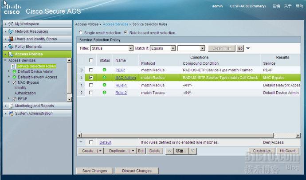The width and height of the screenshot is (306, 180).
Task: Expand the Default Device Admin tree node
Action: (x=9, y=71)
